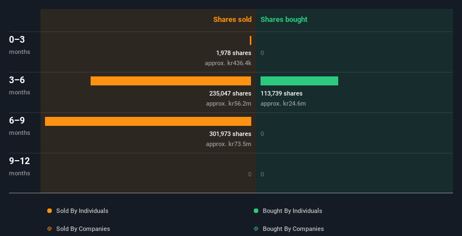Select the Bought By Individuals legend label

tap(292, 211)
